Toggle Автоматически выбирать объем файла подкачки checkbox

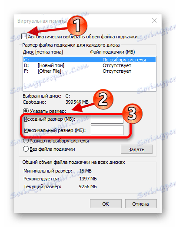tap(24, 36)
